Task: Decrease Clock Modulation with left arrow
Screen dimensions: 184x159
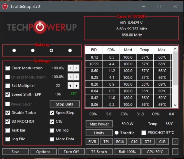Action: click(70, 68)
